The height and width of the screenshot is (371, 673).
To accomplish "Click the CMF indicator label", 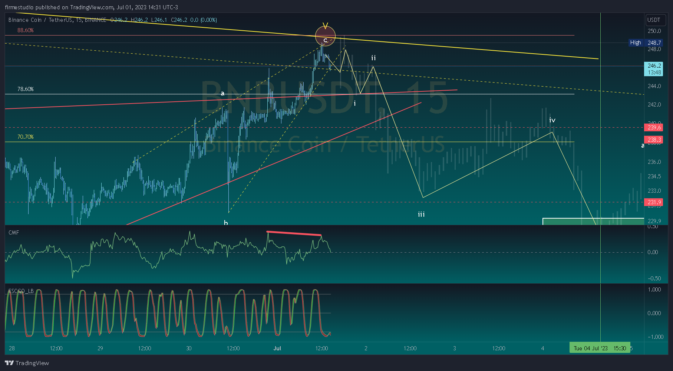I will [14, 233].
